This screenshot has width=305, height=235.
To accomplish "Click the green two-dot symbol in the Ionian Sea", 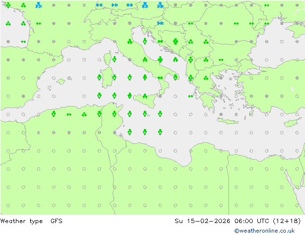I will point(191,96).
